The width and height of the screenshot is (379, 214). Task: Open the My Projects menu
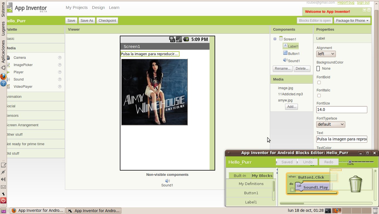[77, 8]
